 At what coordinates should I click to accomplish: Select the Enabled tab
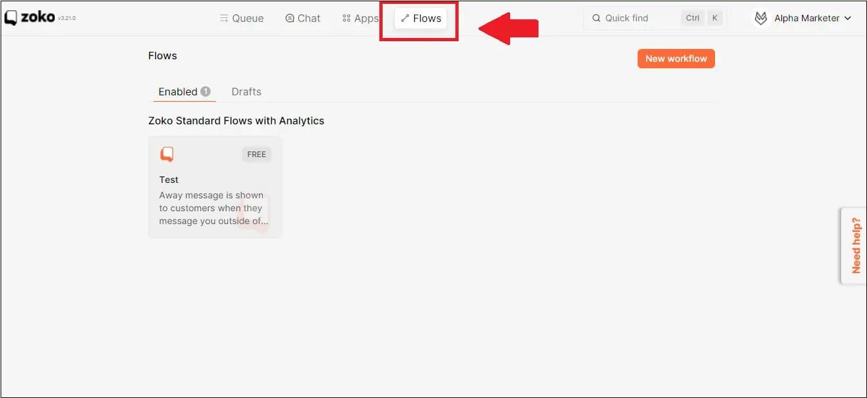point(178,91)
